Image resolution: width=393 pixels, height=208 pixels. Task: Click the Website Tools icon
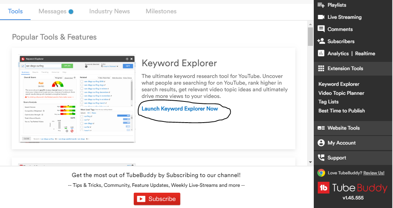point(321,128)
